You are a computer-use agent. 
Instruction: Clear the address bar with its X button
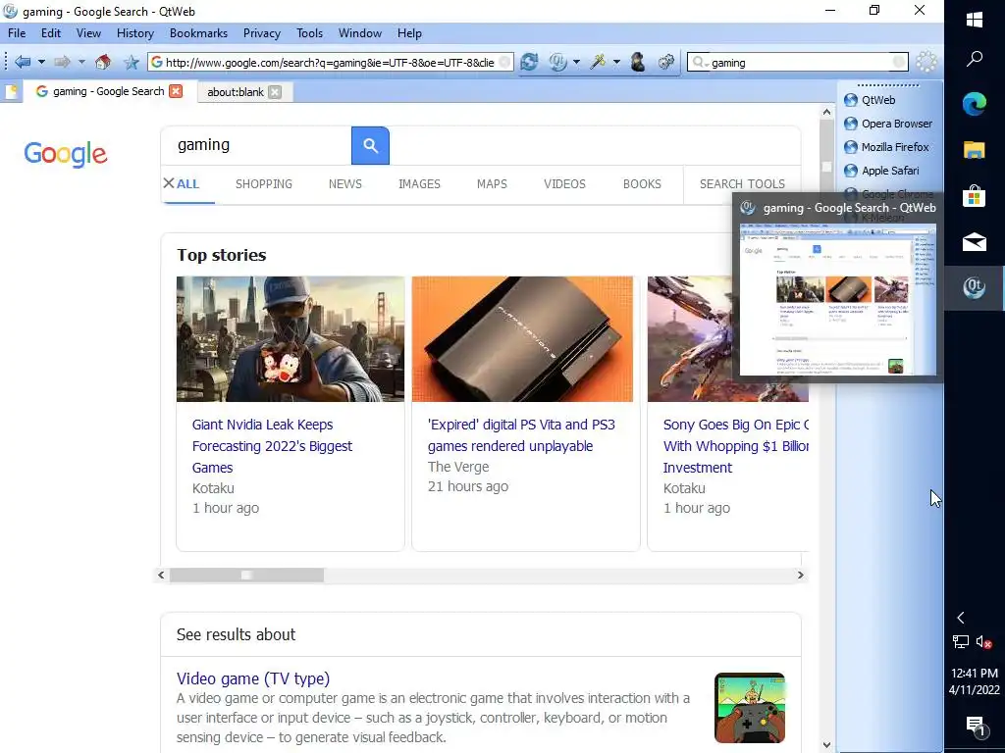(x=505, y=62)
